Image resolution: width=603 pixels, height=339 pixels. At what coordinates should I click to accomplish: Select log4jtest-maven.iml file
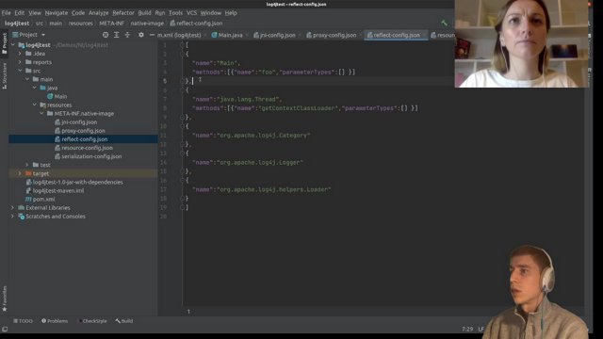[x=58, y=190]
